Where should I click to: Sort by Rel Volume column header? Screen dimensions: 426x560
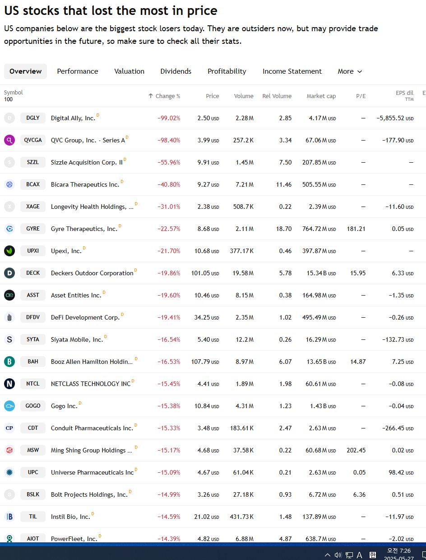point(277,96)
